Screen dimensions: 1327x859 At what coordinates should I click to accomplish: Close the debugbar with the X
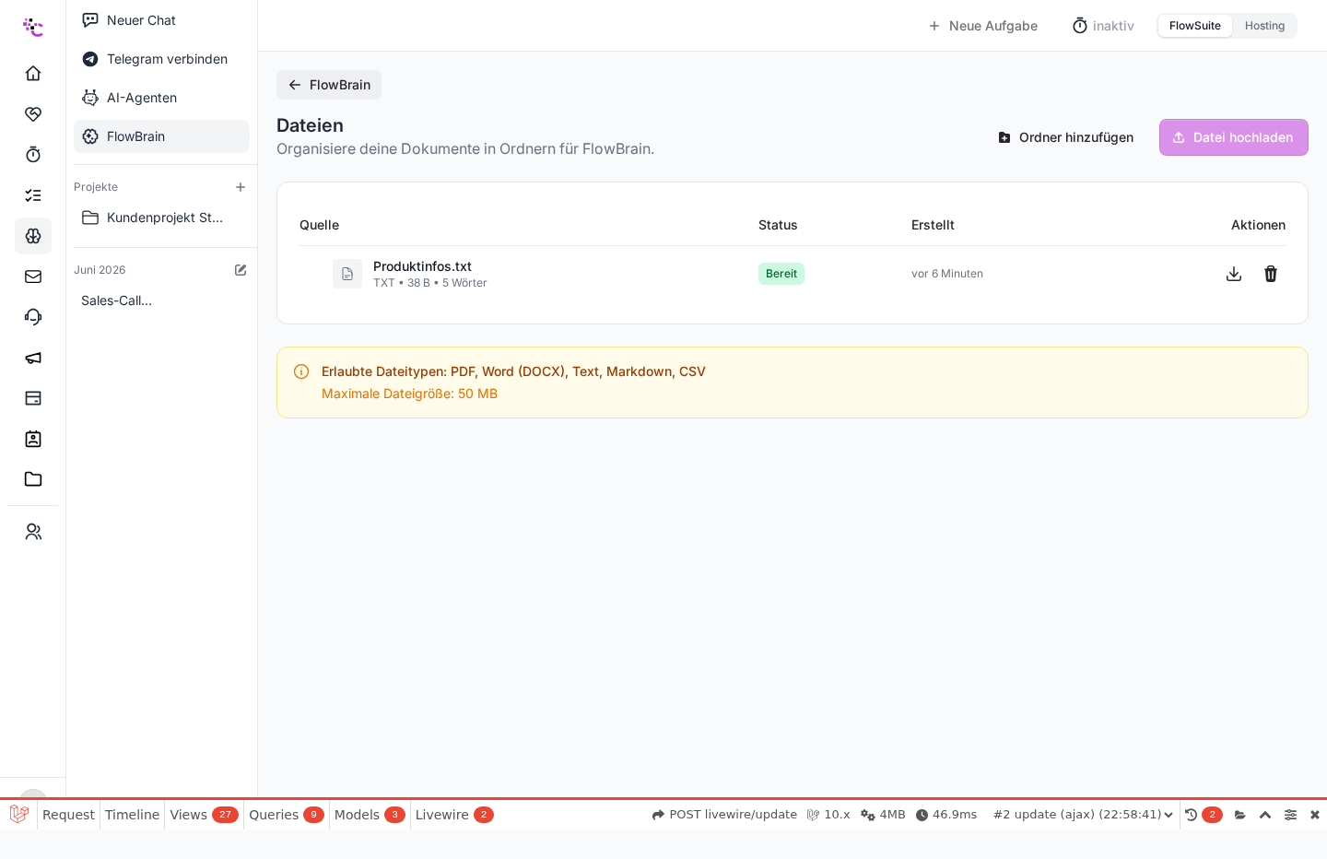[x=1315, y=815]
